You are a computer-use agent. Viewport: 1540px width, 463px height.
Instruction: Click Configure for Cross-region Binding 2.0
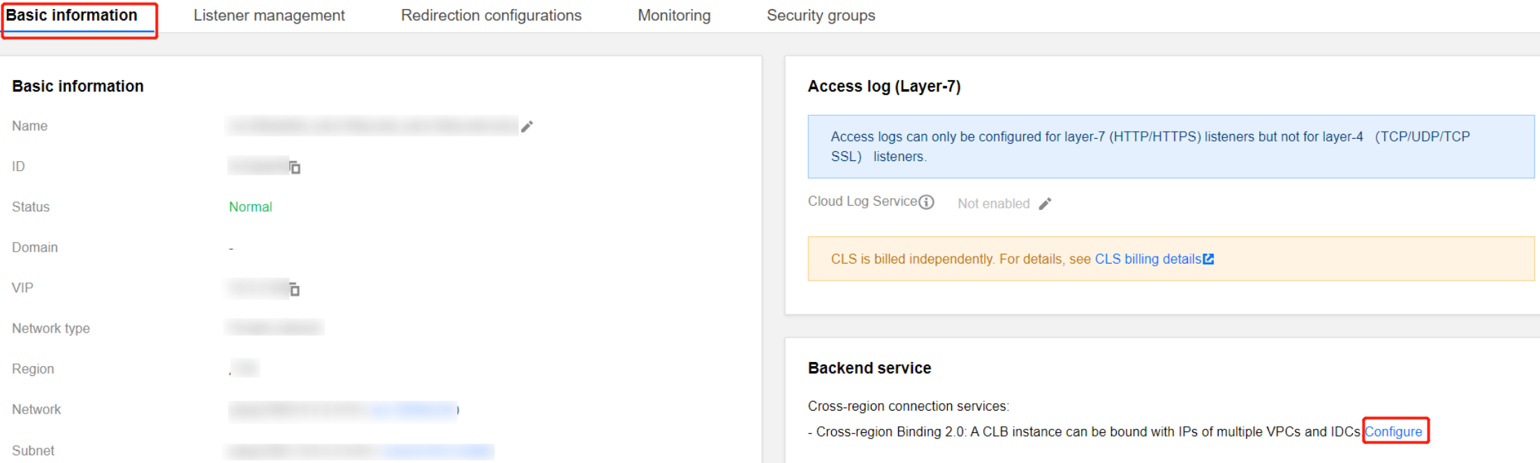[1393, 432]
